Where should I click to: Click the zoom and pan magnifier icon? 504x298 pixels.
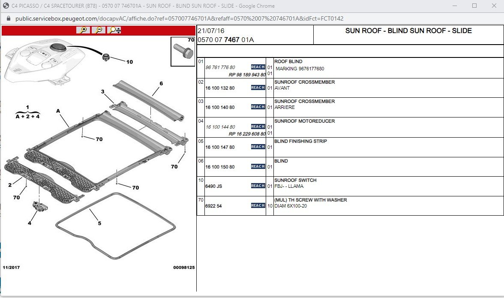click(x=114, y=30)
